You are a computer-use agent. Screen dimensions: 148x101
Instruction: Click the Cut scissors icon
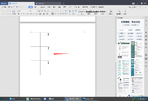pos(7,11)
